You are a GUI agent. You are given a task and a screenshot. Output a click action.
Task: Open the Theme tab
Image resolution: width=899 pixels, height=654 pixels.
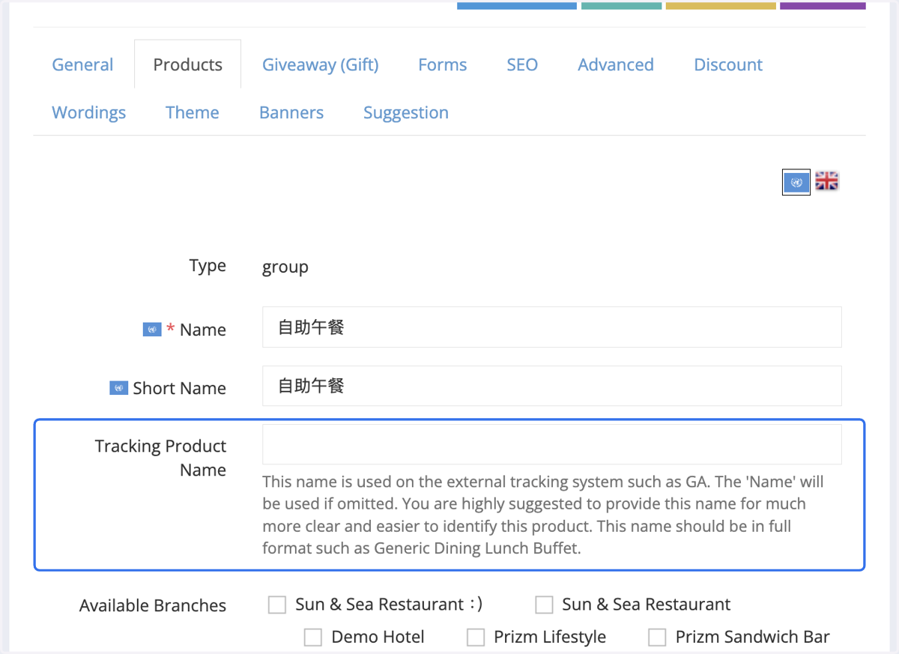(193, 112)
